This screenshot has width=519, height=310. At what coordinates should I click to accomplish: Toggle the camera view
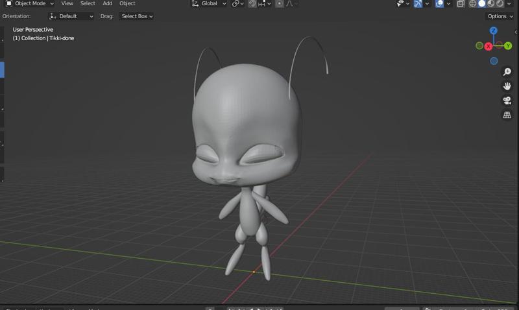point(507,101)
